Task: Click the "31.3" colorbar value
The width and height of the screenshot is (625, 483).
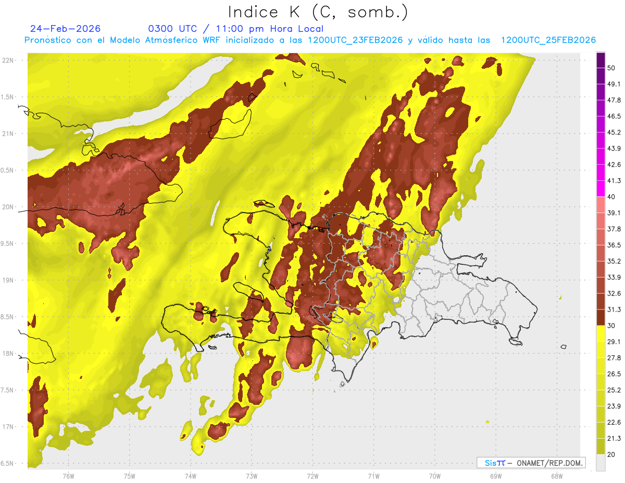Action: click(614, 309)
